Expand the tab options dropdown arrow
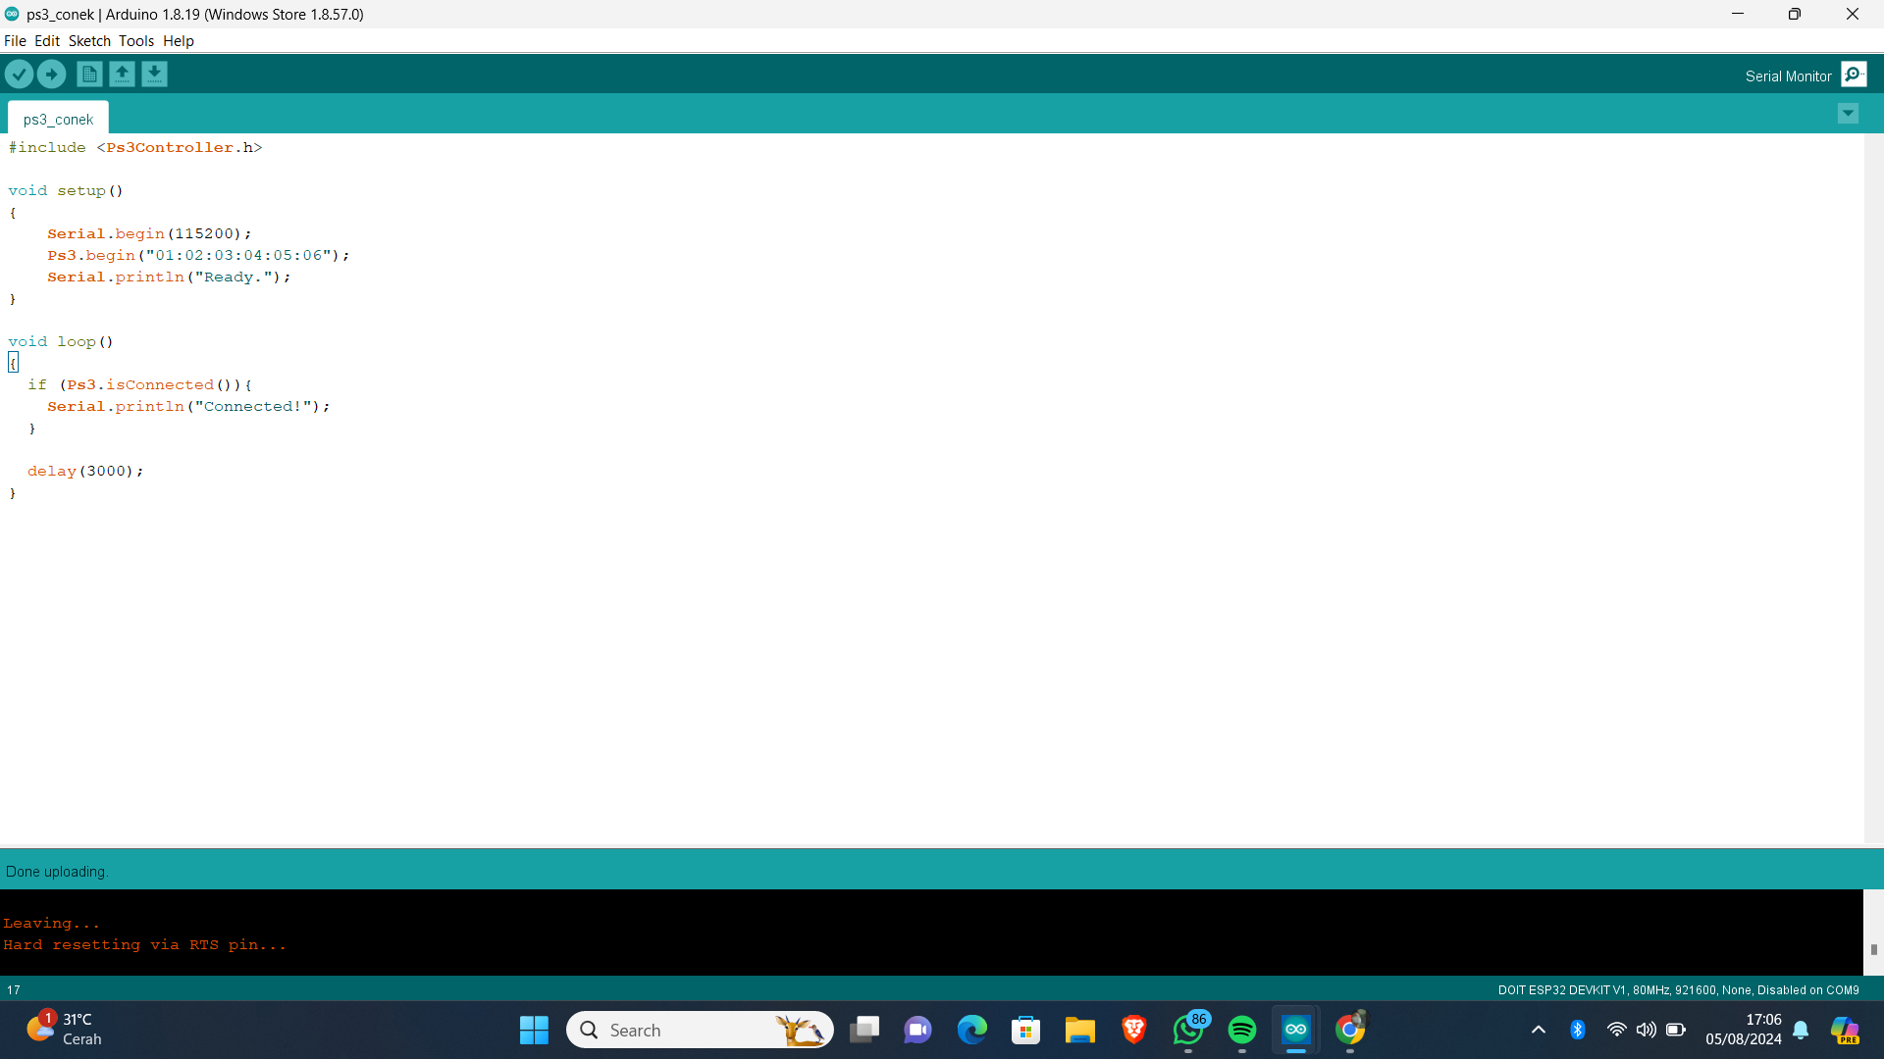 1848,114
